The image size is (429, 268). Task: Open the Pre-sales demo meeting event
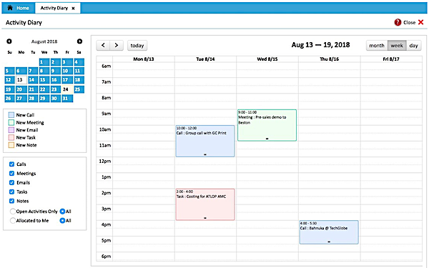267,125
